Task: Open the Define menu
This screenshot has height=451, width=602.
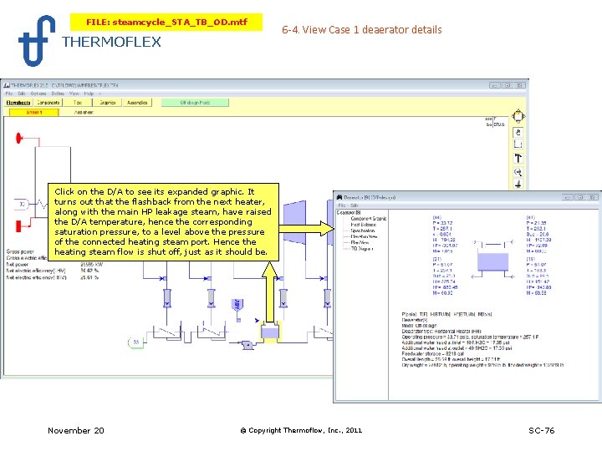Action: 58,94
